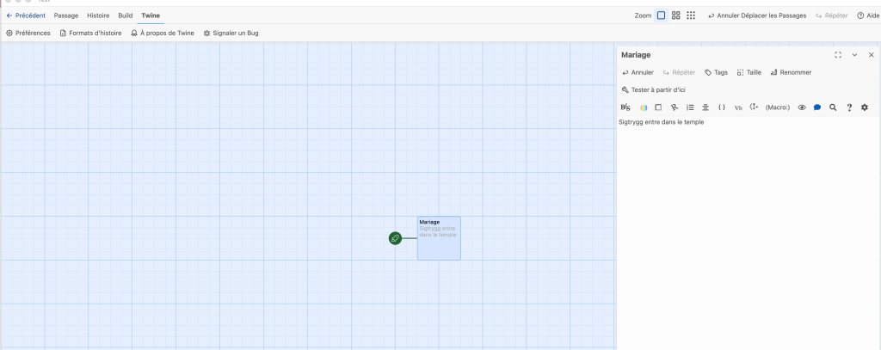
Task: Collapse the Mariage panel with the chevron
Action: [854, 55]
